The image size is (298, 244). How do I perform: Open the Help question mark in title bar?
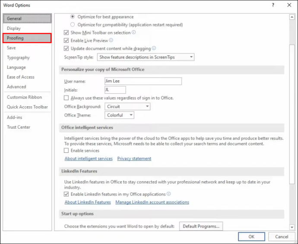273,5
